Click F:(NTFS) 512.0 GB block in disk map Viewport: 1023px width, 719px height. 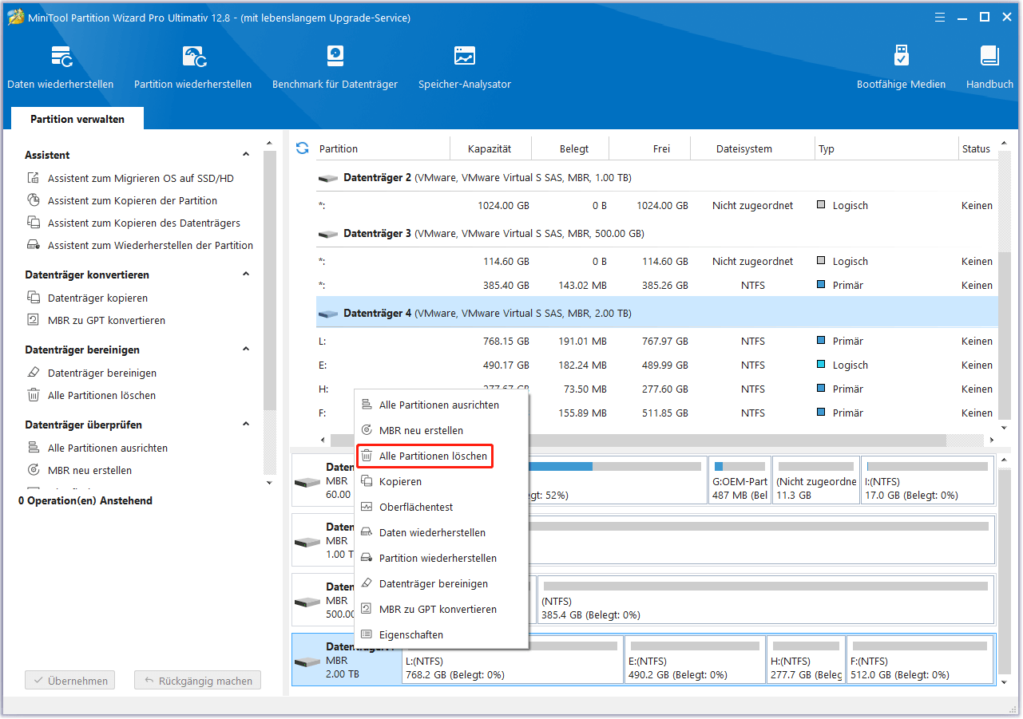coord(919,660)
